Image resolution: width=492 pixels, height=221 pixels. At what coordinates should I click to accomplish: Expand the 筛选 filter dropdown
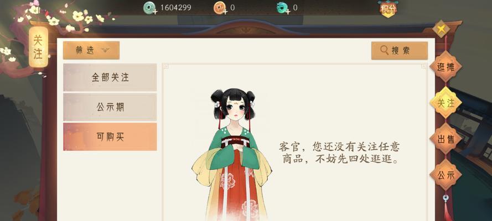point(91,50)
